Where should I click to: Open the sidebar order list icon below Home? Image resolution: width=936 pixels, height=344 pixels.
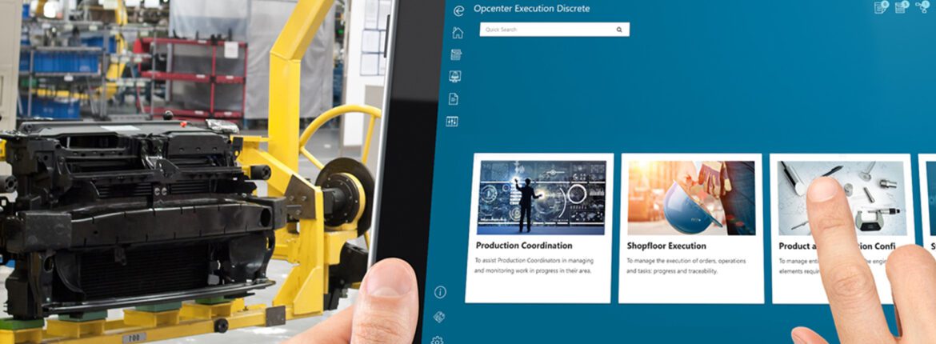(x=456, y=54)
